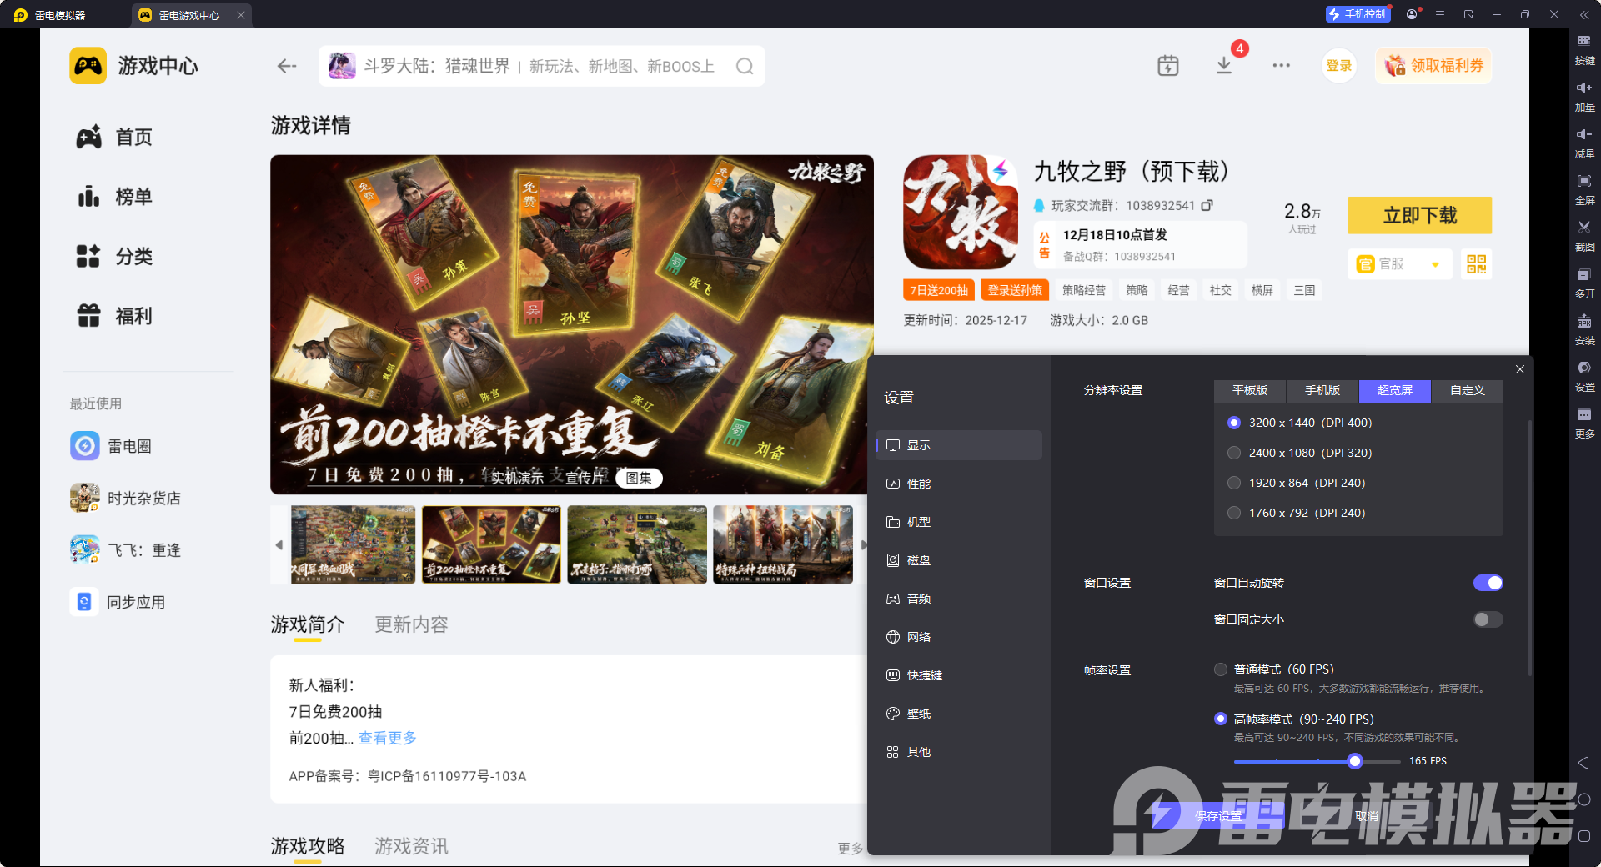Expand the 官服 server dropdown
Image resolution: width=1601 pixels, height=867 pixels.
click(x=1400, y=264)
